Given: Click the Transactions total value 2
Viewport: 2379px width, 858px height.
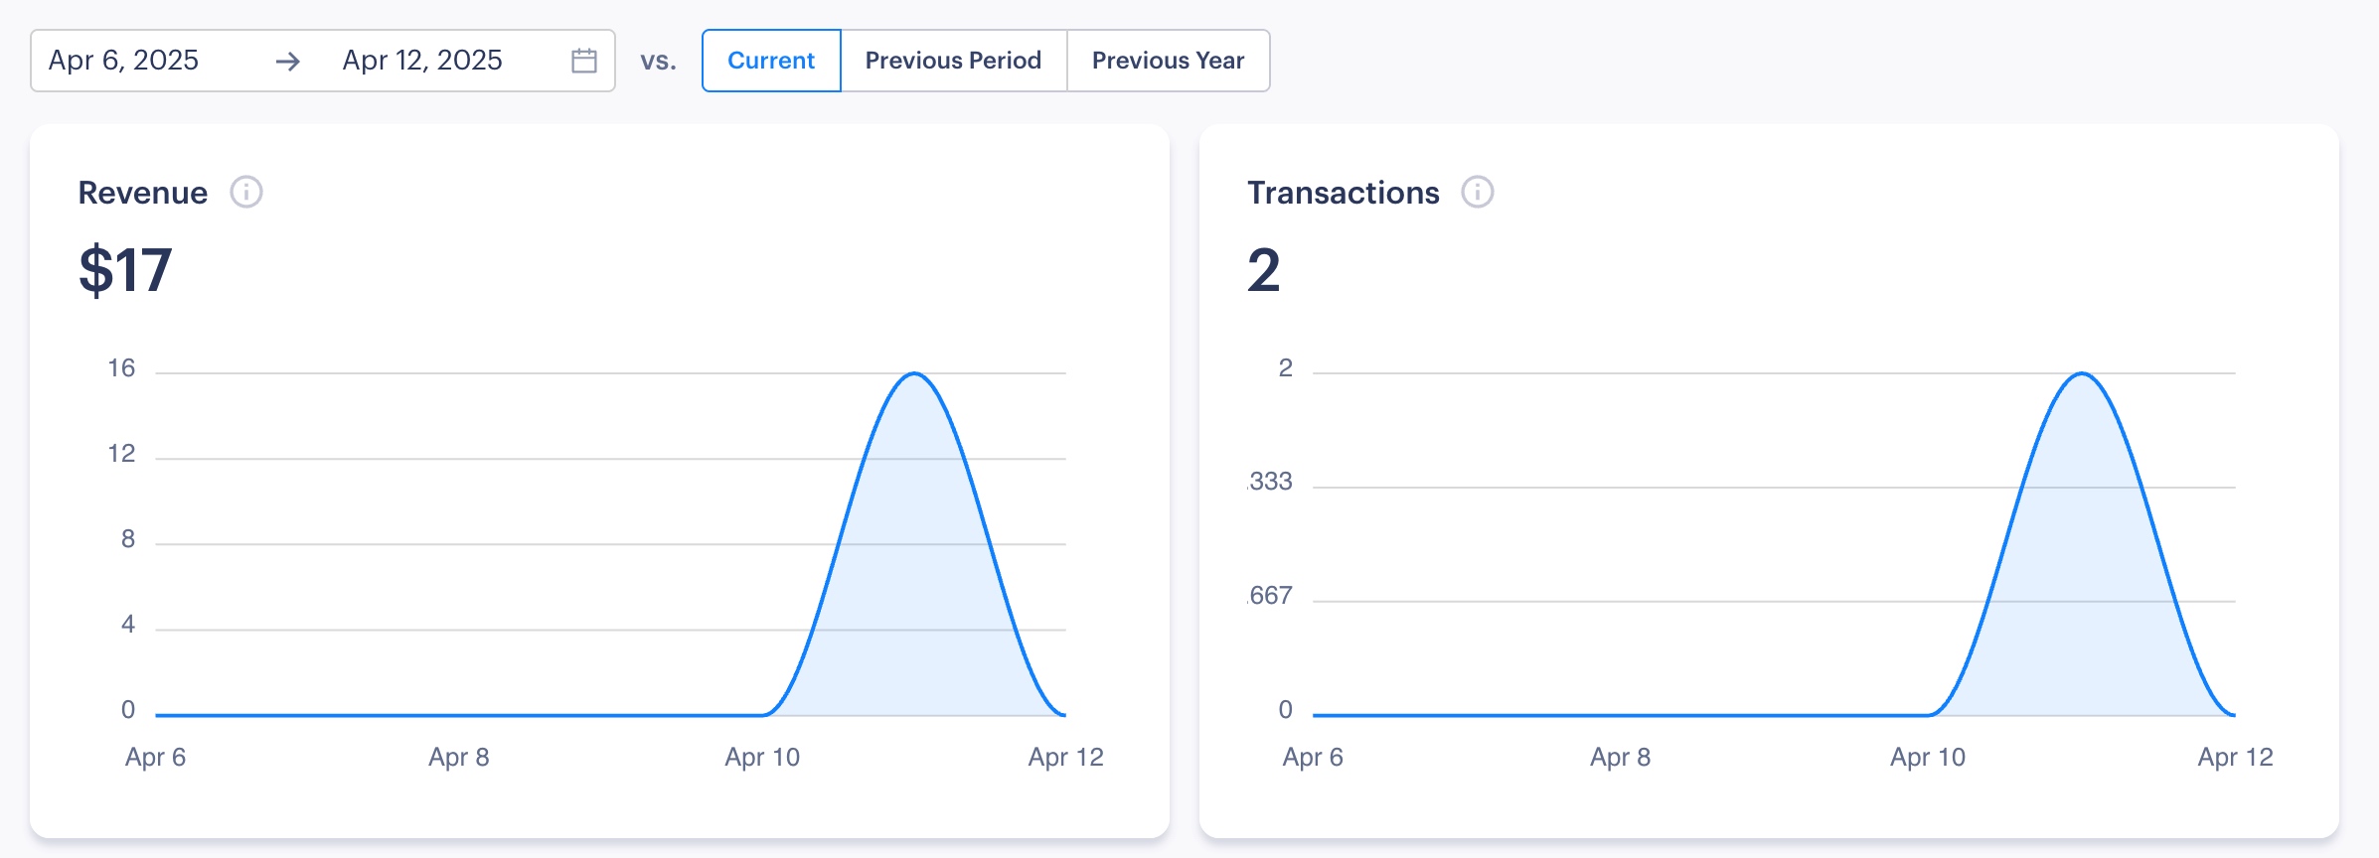Looking at the screenshot, I should [1263, 270].
